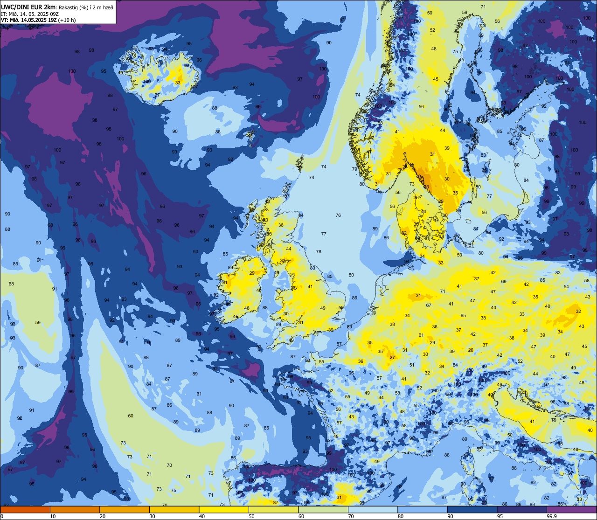Click the legend tick label '30'
Image resolution: width=597 pixels, height=520 pixels.
(152, 516)
